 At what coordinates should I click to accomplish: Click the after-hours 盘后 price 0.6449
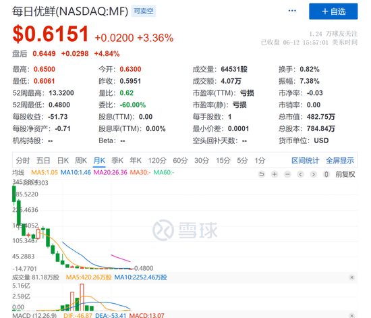pyautogui.click(x=44, y=54)
